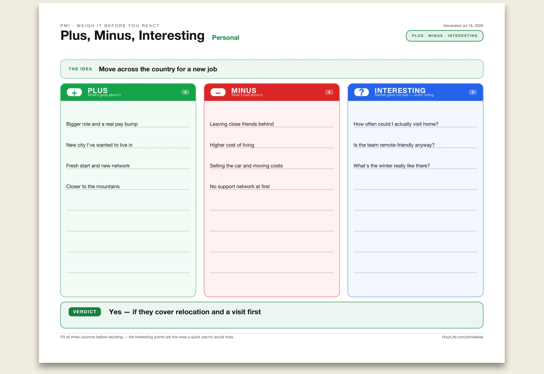Click the MINUS count badge showing 4

coord(329,92)
